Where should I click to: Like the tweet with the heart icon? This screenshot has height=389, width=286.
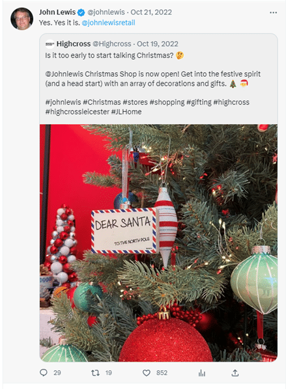pyautogui.click(x=147, y=373)
